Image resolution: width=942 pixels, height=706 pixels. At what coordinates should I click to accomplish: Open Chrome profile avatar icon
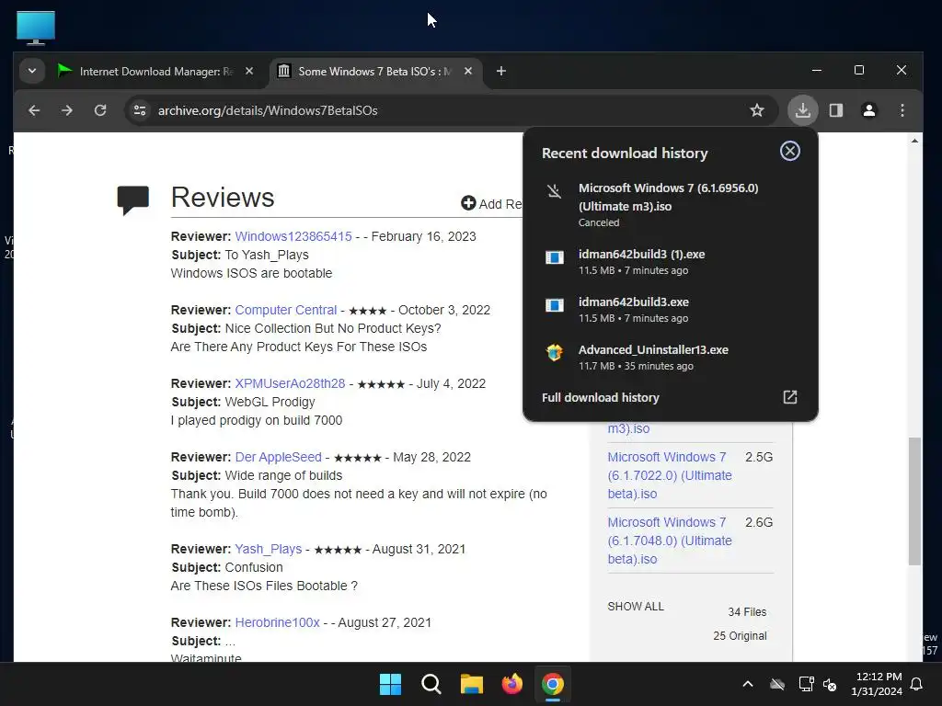click(x=868, y=110)
